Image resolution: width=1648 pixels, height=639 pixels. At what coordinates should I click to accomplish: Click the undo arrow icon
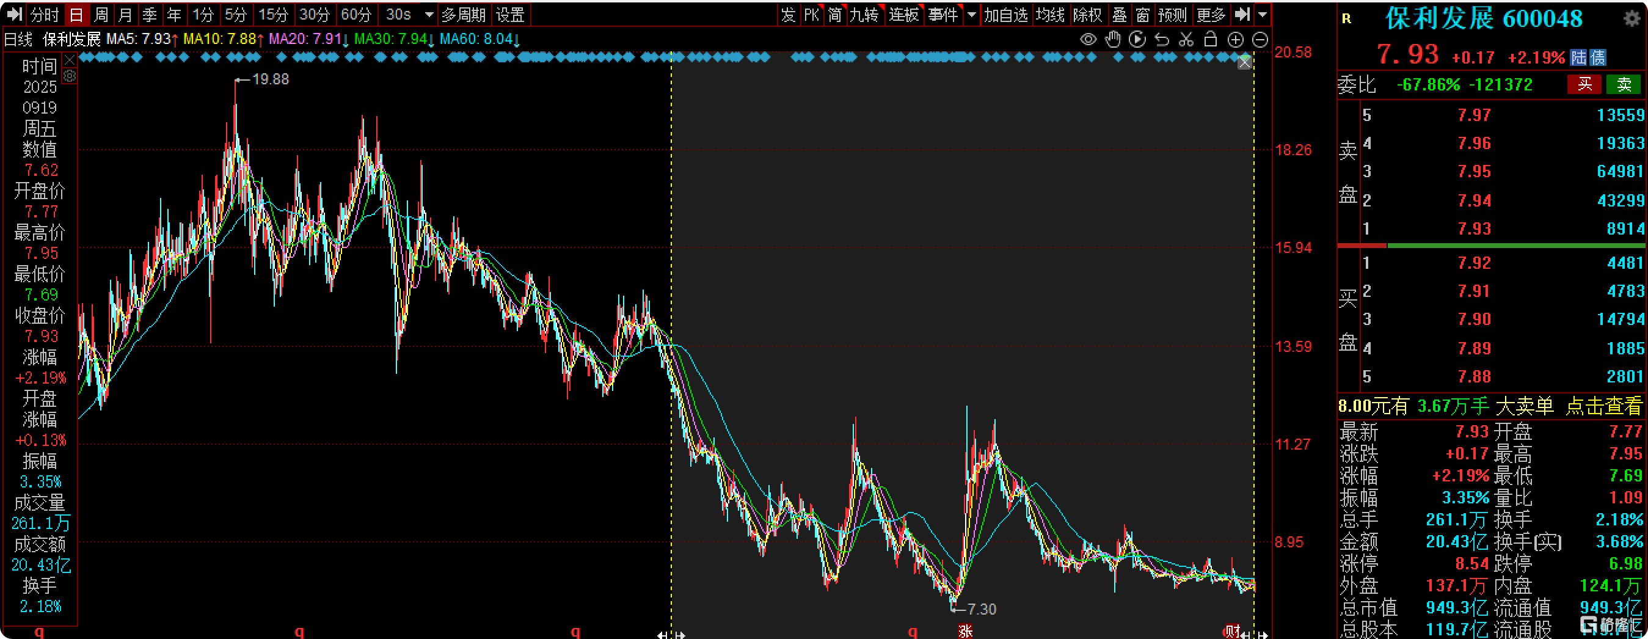pyautogui.click(x=1162, y=40)
